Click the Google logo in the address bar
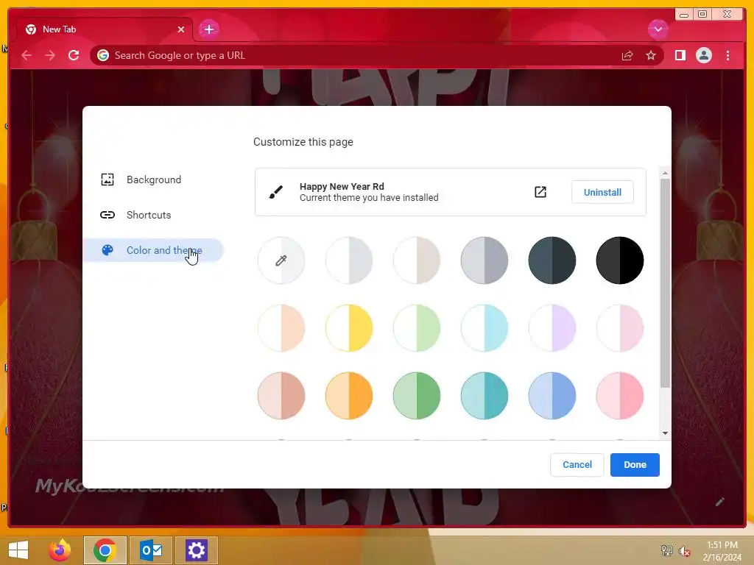 click(103, 56)
